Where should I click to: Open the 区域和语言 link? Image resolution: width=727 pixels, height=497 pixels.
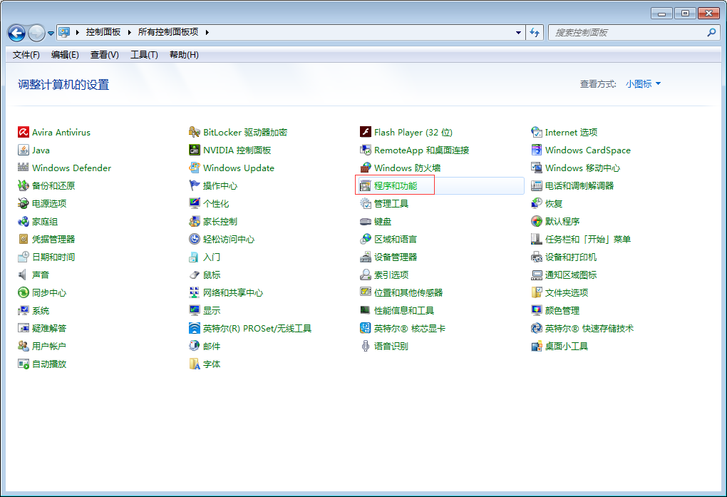click(396, 240)
